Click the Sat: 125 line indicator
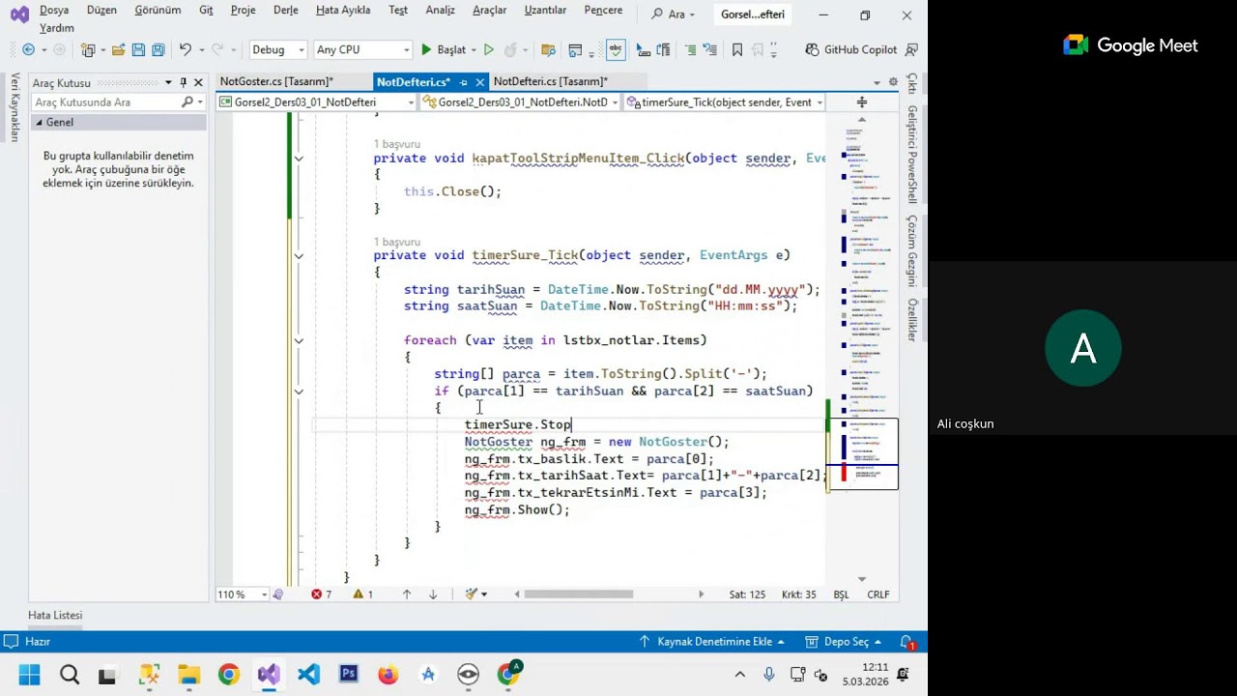Viewport: 1237px width, 696px height. click(747, 594)
